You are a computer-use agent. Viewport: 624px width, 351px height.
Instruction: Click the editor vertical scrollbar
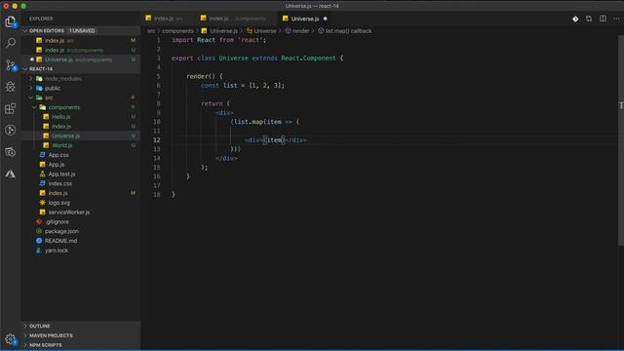(621, 139)
